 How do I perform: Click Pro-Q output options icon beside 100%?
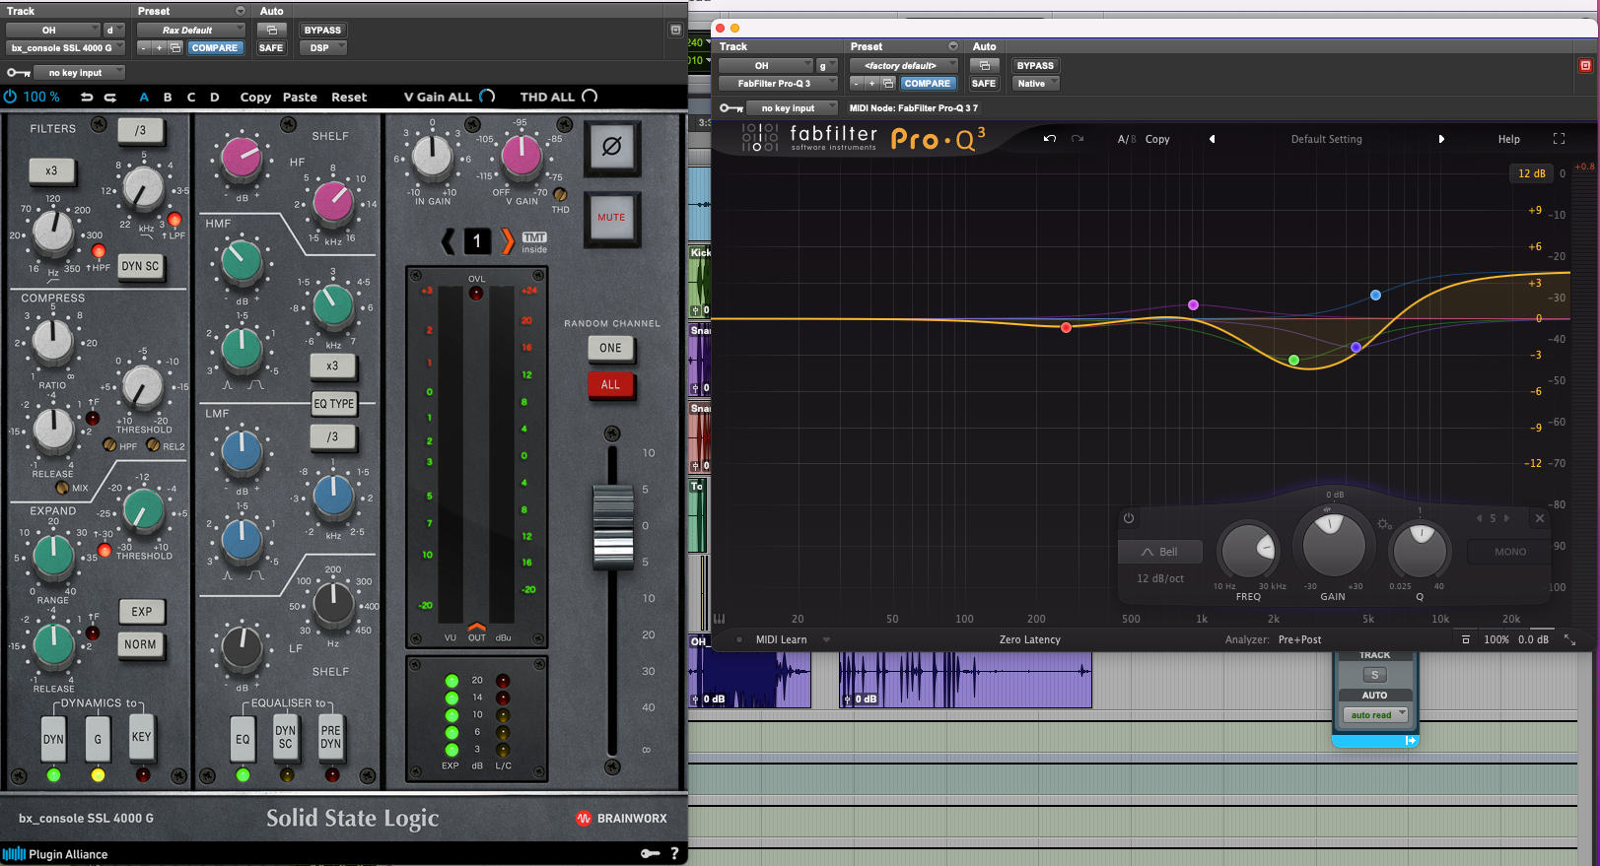point(1466,639)
